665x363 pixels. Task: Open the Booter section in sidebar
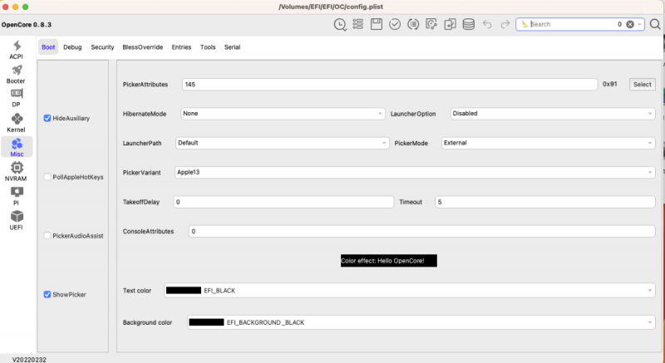point(16,74)
